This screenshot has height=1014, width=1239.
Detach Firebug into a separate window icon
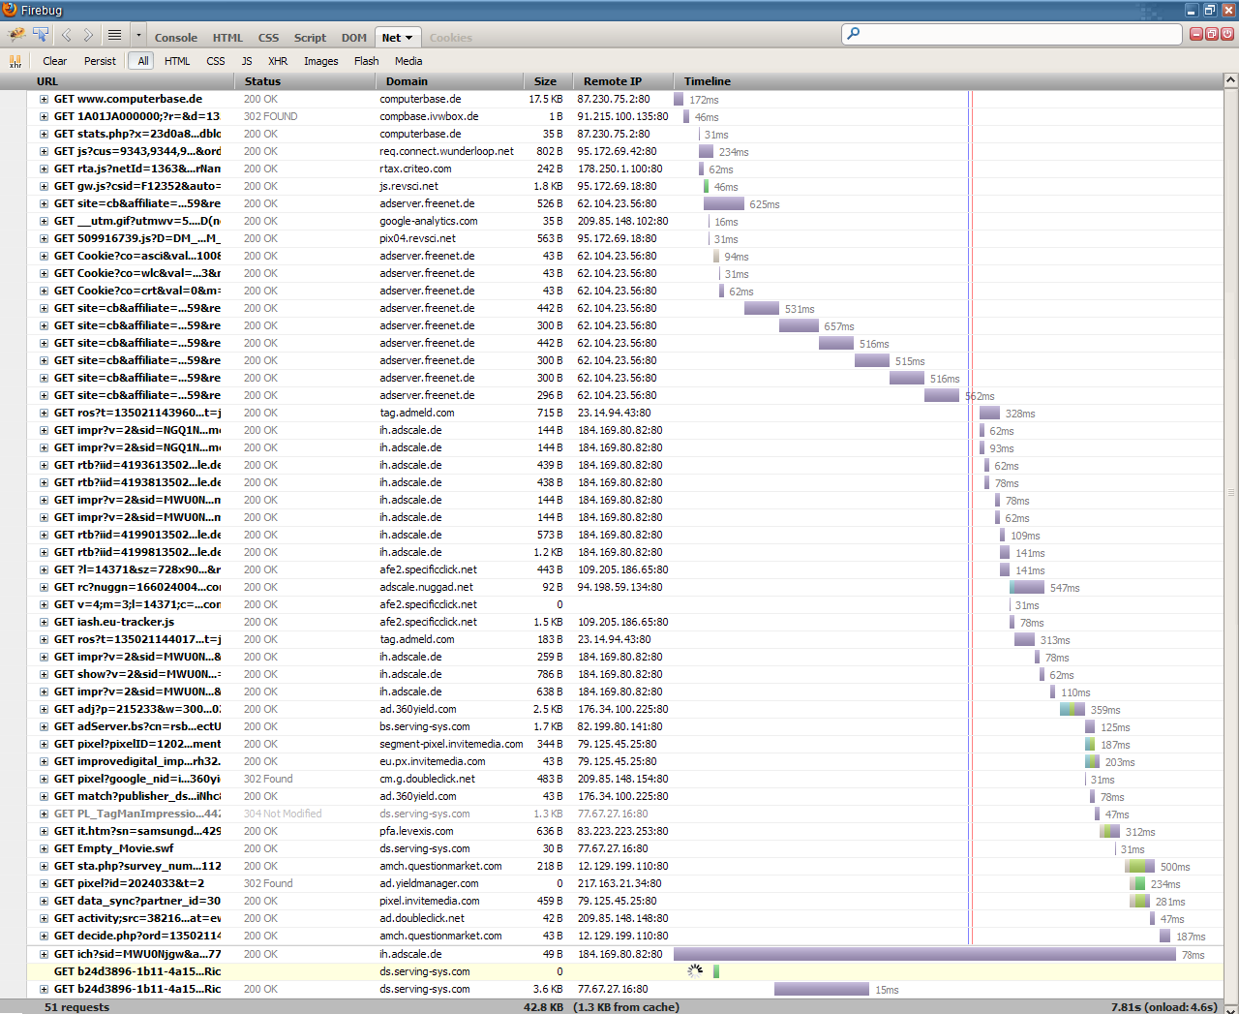(x=1212, y=34)
